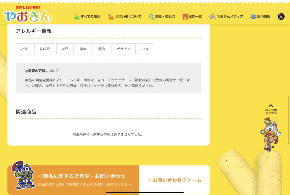
Task: Open the うまい棒について menu item
Action: [x=128, y=17]
